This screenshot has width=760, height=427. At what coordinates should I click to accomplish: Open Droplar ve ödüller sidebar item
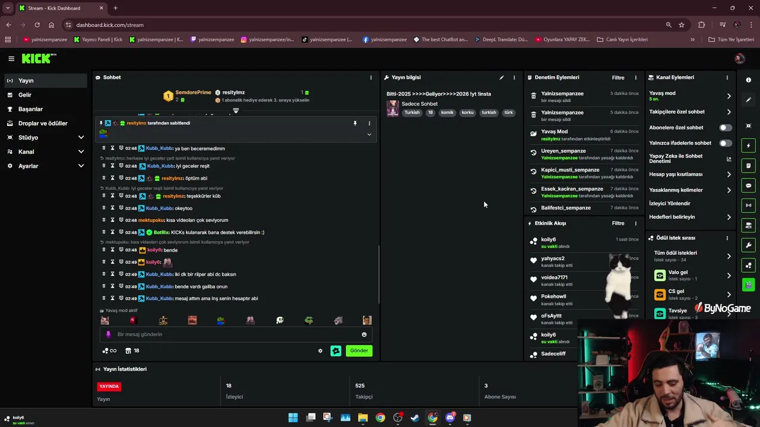click(x=45, y=123)
